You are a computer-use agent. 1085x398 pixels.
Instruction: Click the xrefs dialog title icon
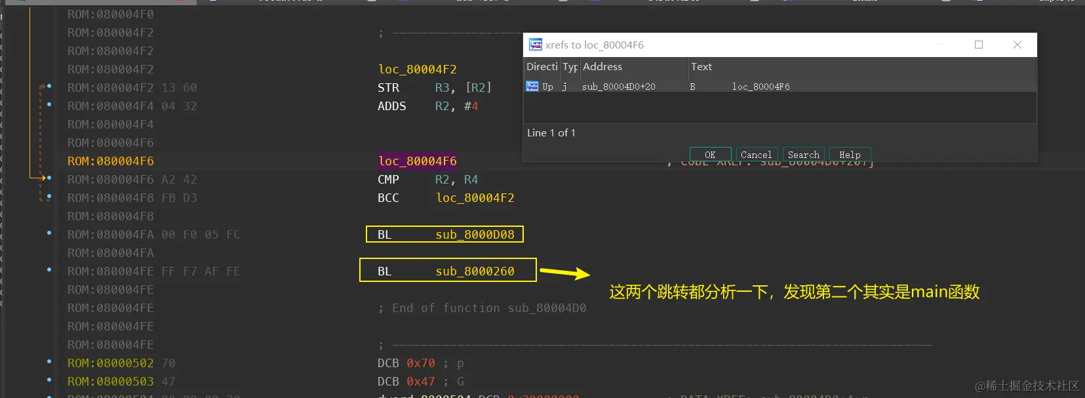pyautogui.click(x=536, y=45)
